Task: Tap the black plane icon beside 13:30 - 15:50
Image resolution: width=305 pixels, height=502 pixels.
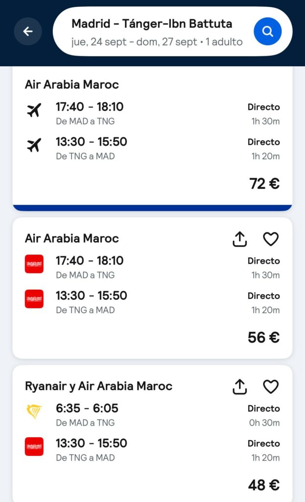Action: click(x=34, y=145)
